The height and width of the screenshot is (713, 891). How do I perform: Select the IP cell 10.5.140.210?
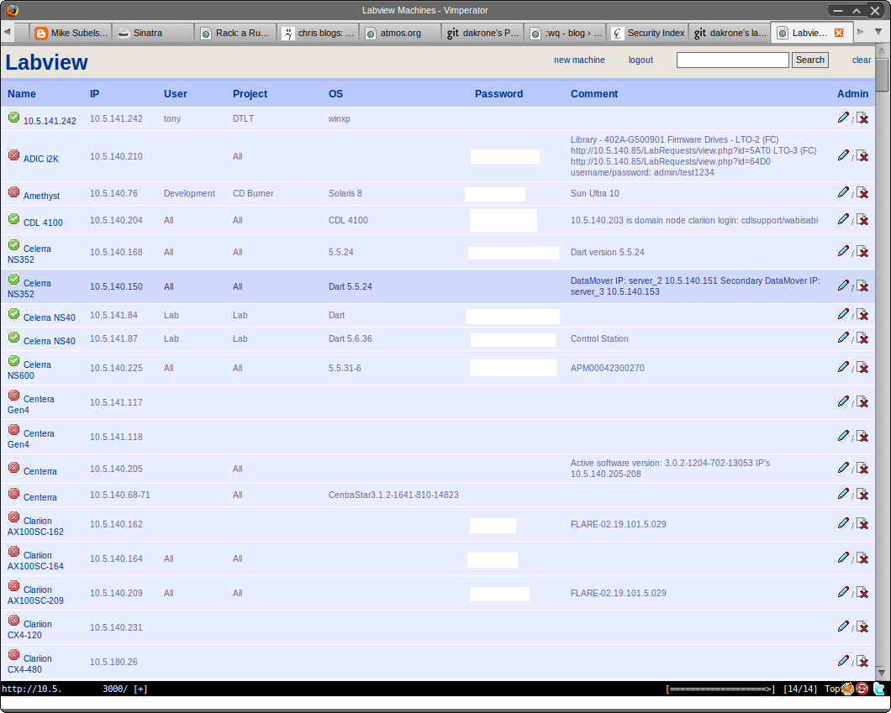tap(116, 156)
